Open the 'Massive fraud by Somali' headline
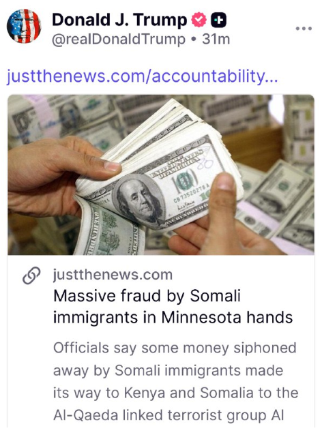 click(147, 296)
